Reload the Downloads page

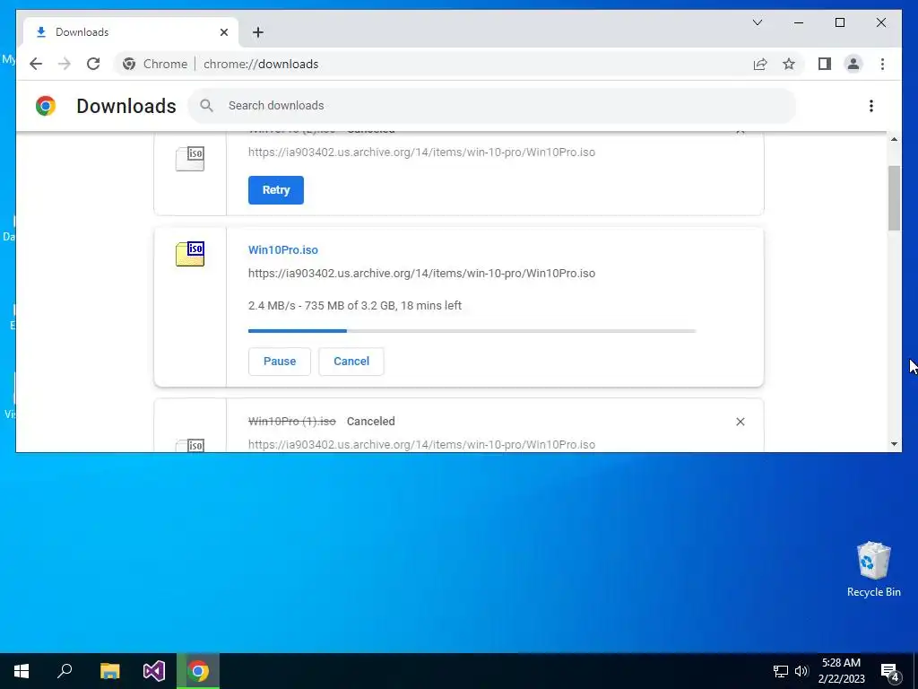point(93,64)
